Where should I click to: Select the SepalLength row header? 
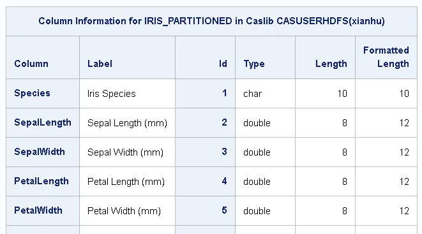(x=43, y=123)
